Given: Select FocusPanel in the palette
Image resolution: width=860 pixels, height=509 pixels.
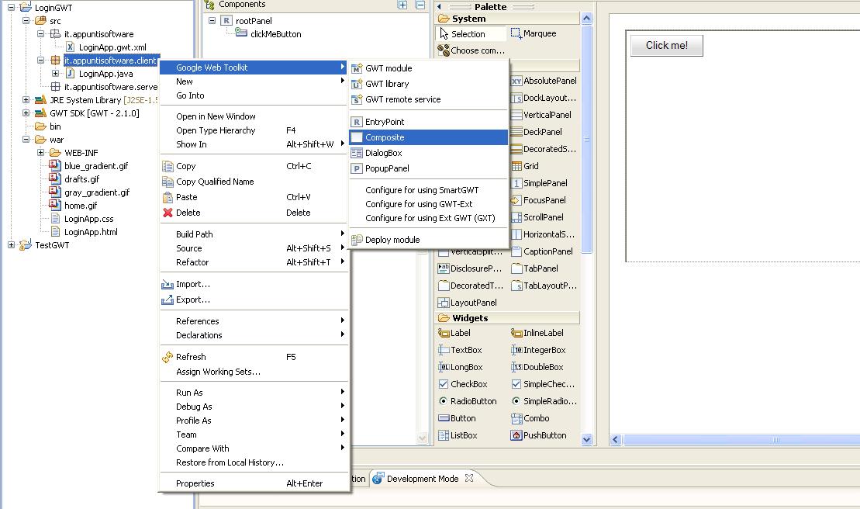Looking at the screenshot, I should pos(538,199).
